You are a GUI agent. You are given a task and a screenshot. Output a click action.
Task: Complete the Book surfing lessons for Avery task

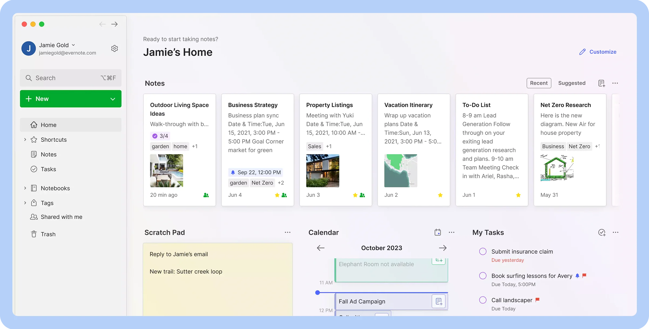(x=483, y=276)
